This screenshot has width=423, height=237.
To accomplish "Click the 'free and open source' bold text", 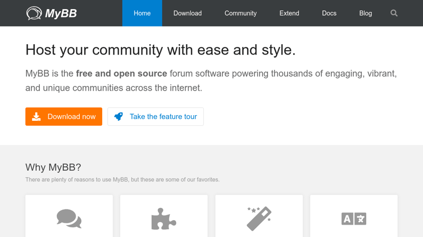I will pos(122,73).
